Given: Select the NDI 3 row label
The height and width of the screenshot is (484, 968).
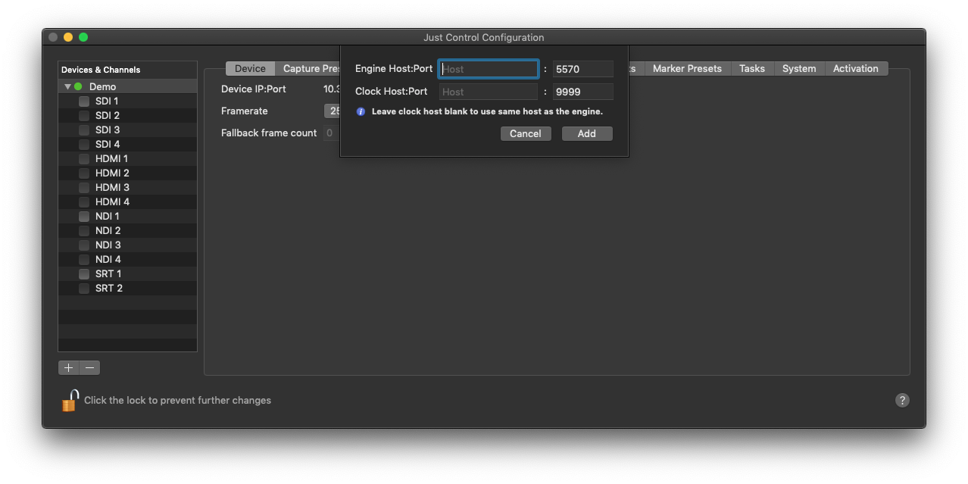Looking at the screenshot, I should pyautogui.click(x=108, y=245).
